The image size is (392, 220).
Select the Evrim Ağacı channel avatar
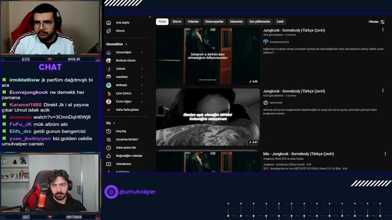108,101
